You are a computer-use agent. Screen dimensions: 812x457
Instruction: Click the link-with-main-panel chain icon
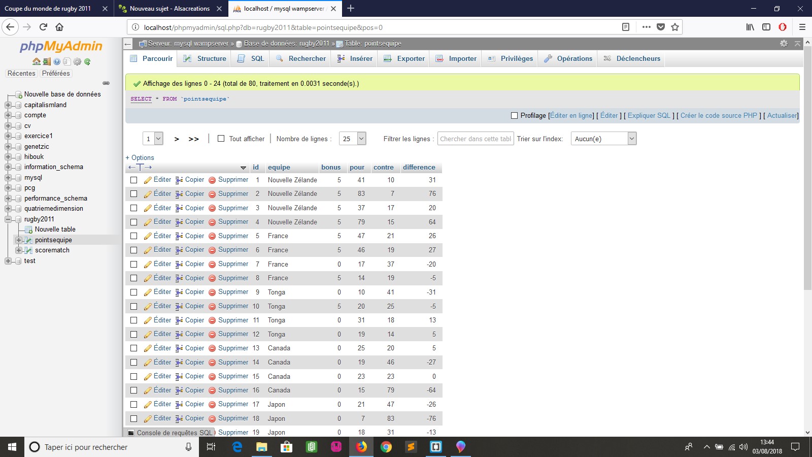[x=106, y=83]
